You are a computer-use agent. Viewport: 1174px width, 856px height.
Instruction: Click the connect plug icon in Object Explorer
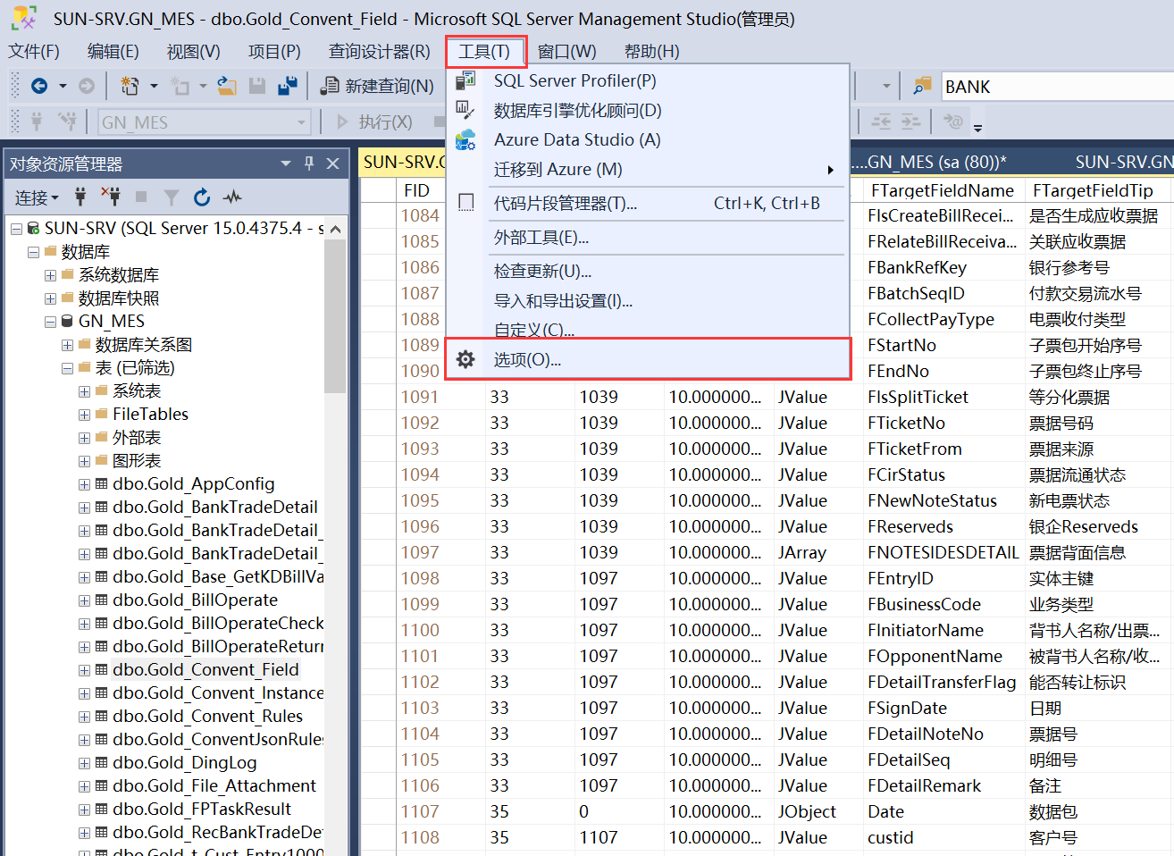(80, 197)
